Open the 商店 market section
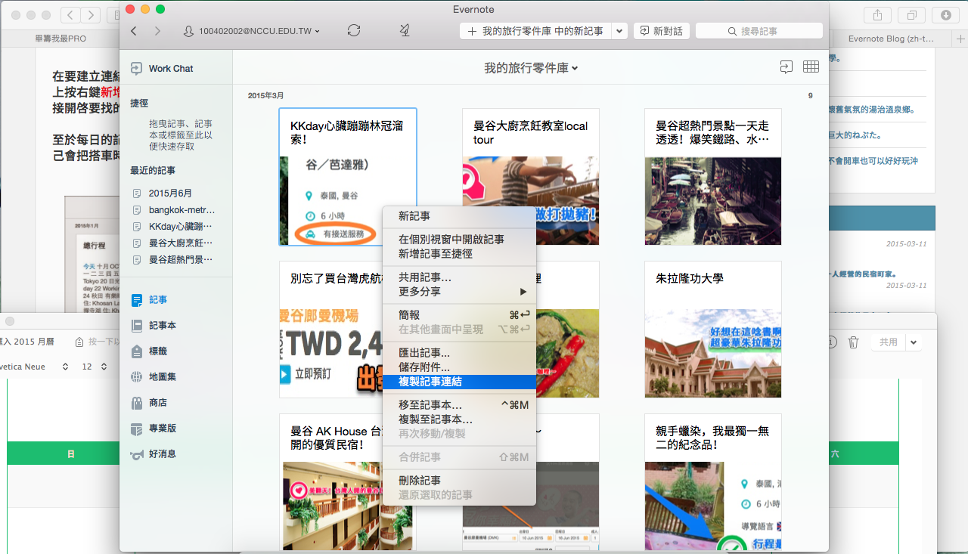This screenshot has height=554, width=968. 150,403
